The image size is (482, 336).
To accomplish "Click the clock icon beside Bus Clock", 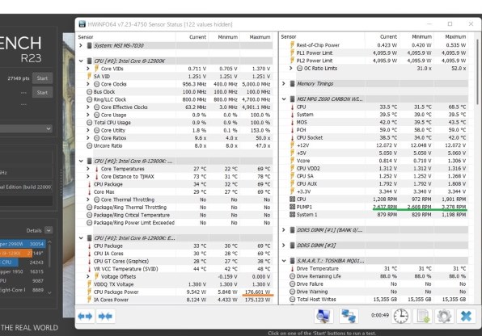I will click(x=89, y=91).
